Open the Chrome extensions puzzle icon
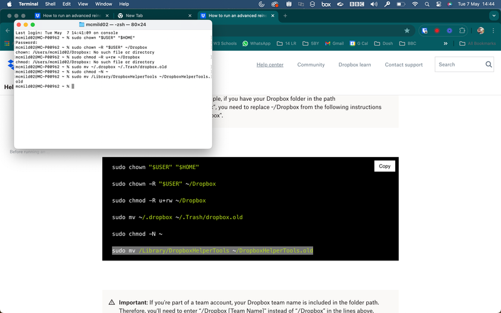Viewport: 501px width, 313px height. 463,30
